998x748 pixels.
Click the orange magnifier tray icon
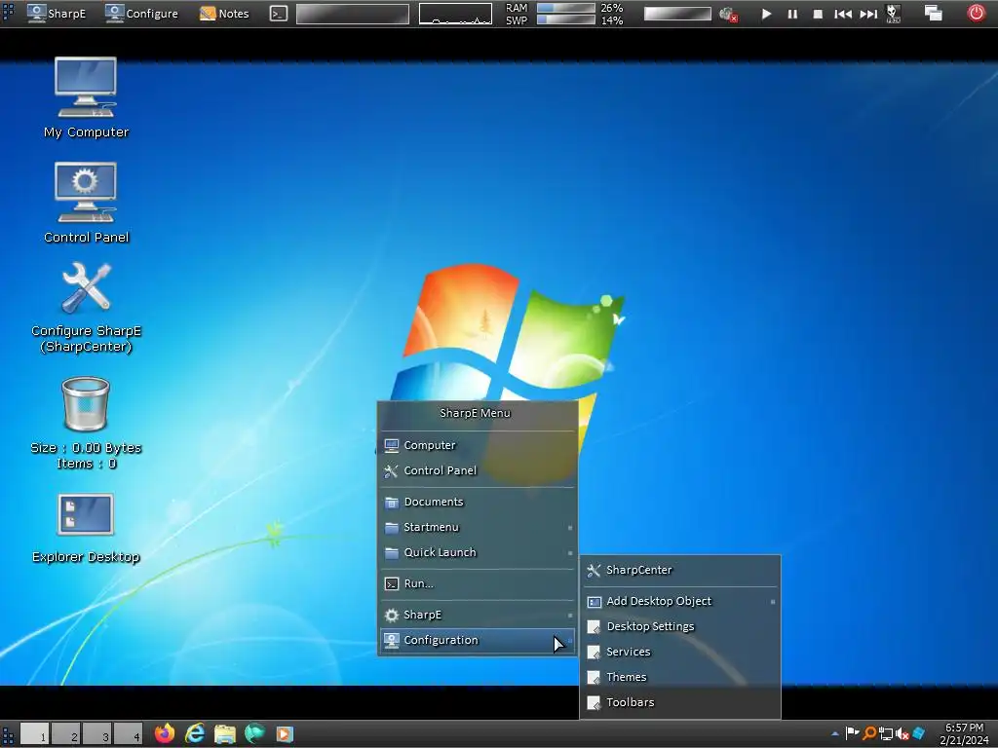point(868,734)
